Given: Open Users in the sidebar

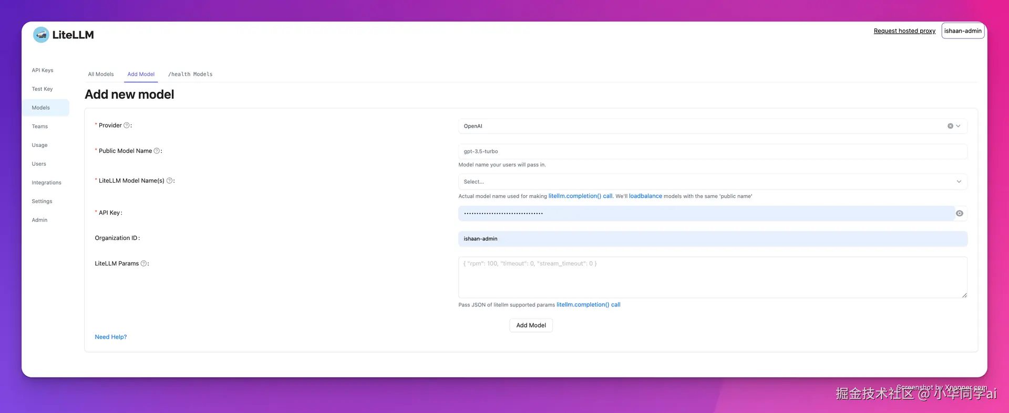Looking at the screenshot, I should (39, 164).
